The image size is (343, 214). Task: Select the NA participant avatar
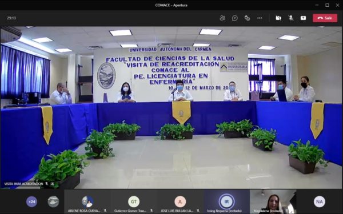320,201
